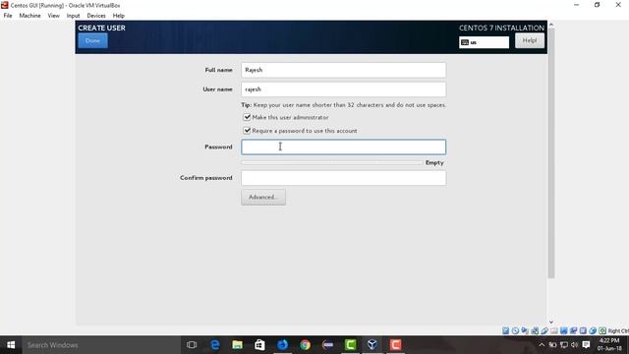Open the Windows Store taskbar icon
Image resolution: width=629 pixels, height=354 pixels.
[x=259, y=345]
